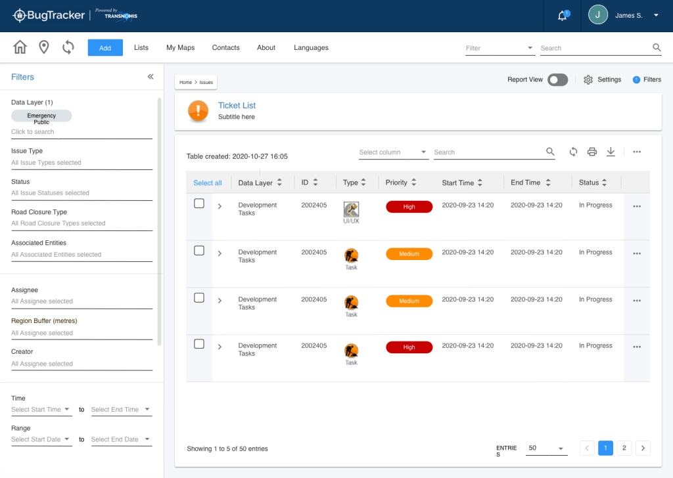
Task: Click the map location pin icon
Action: [x=44, y=47]
